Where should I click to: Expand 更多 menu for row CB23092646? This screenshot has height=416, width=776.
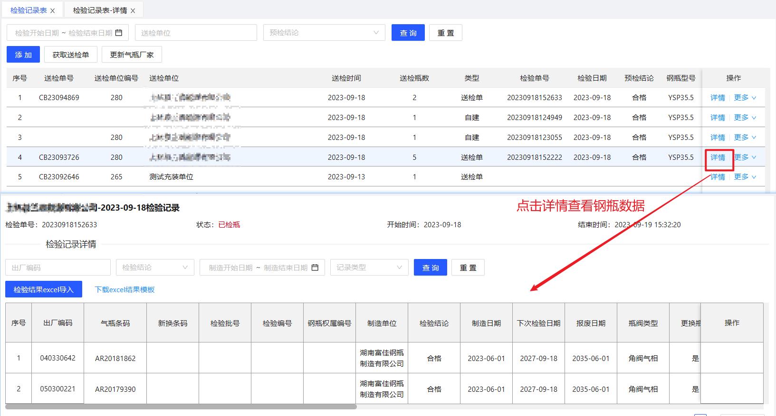coord(745,177)
